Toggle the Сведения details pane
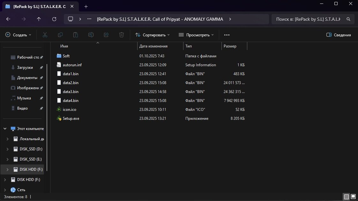The image size is (358, 201). (339, 35)
